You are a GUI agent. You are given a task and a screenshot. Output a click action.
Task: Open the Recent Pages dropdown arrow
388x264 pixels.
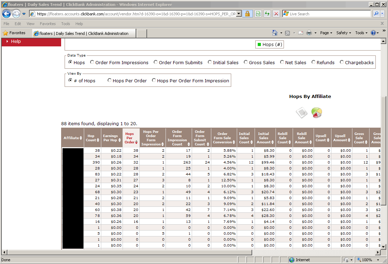pyautogui.click(x=24, y=14)
